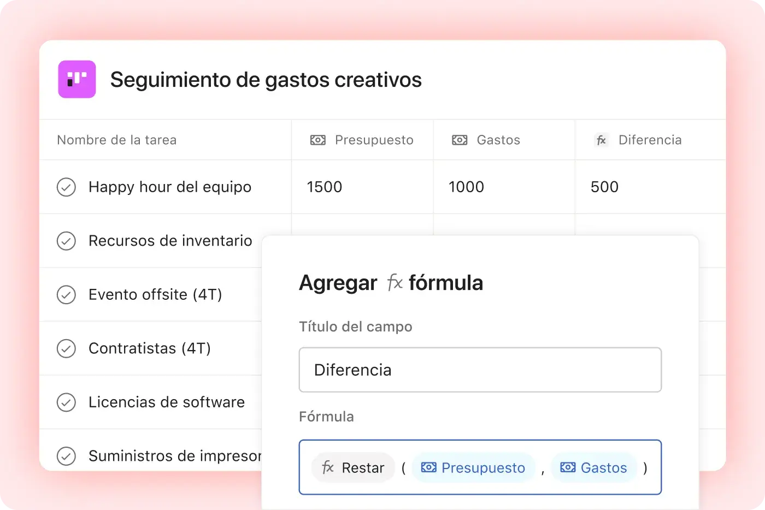This screenshot has width=765, height=510.
Task: Mark Contratistas (4T) task complete
Action: point(66,348)
